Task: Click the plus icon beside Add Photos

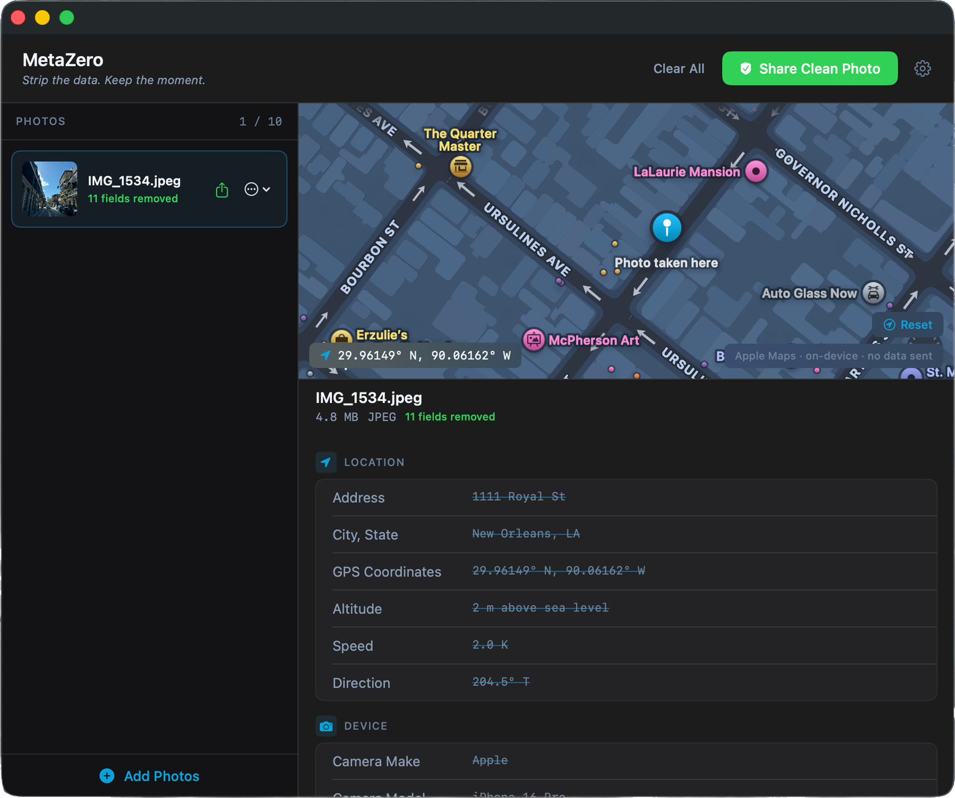Action: pos(107,776)
